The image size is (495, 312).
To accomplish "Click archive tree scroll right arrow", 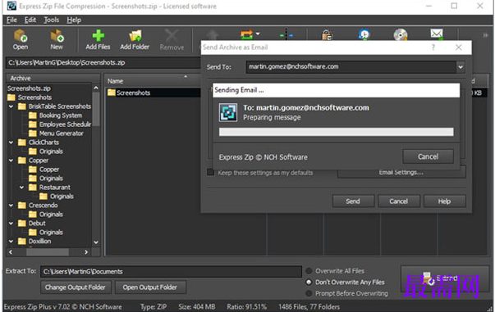I will (x=86, y=252).
